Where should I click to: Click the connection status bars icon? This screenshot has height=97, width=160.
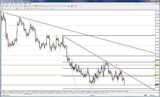(x=145, y=95)
